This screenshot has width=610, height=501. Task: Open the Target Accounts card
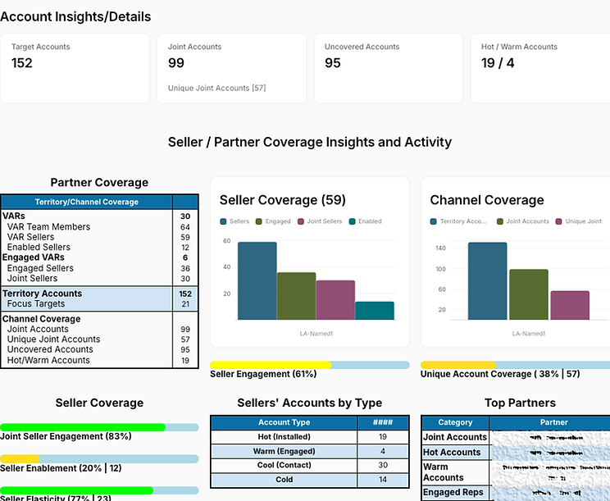tap(75, 68)
